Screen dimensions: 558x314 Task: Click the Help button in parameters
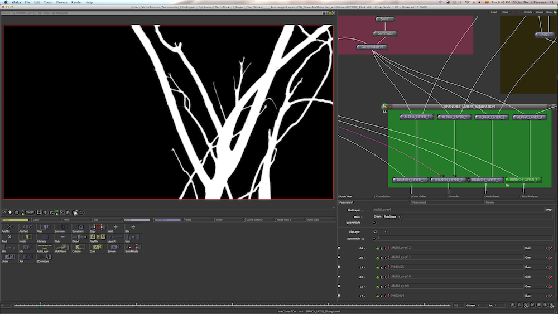coord(549,210)
